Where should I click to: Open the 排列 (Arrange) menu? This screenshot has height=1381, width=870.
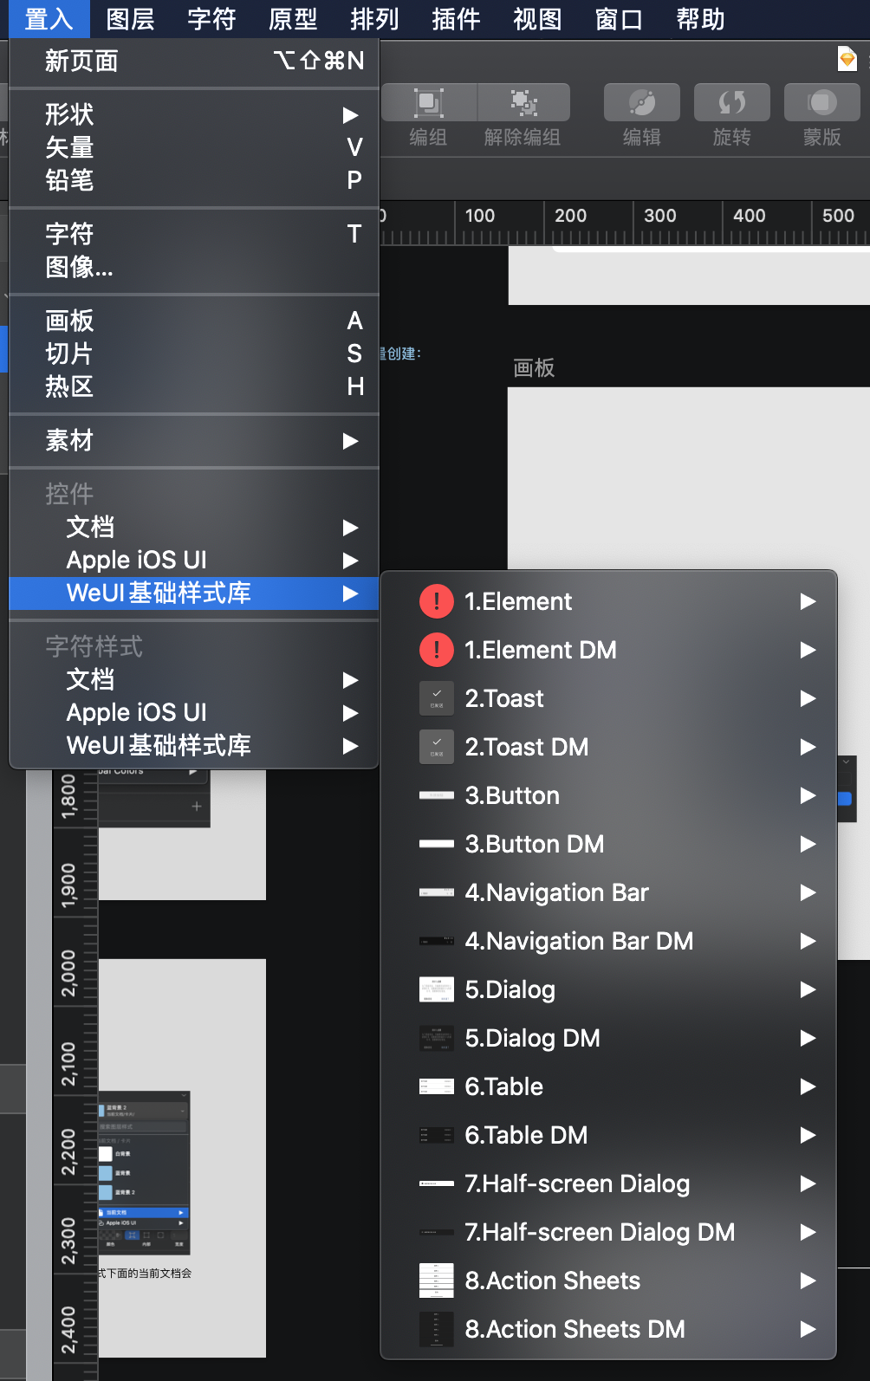(x=374, y=19)
